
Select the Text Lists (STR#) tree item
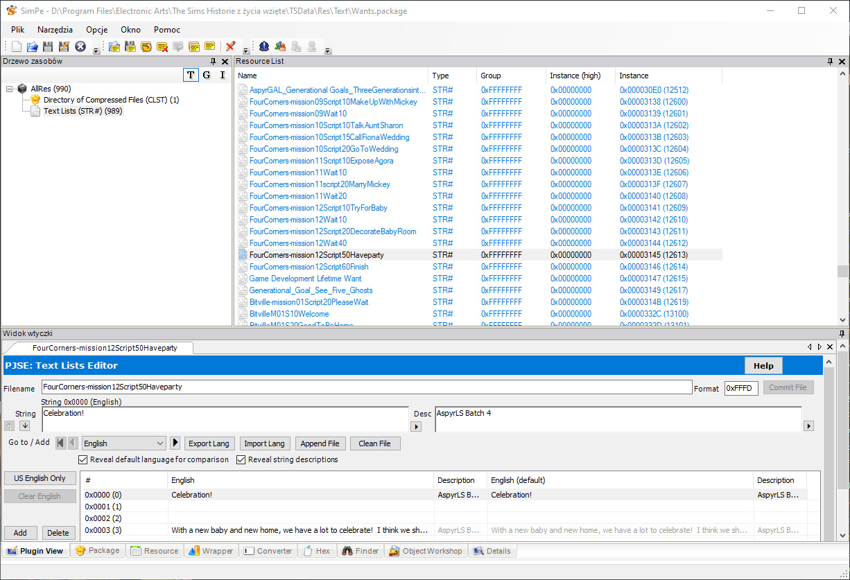click(x=83, y=111)
